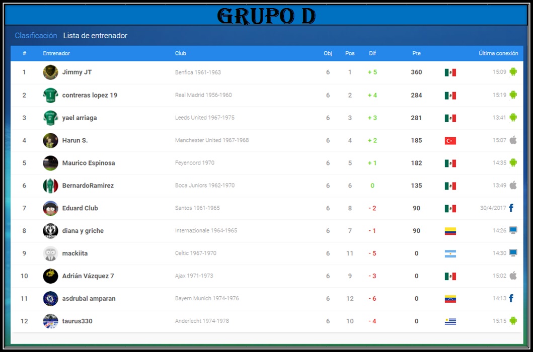This screenshot has width=533, height=352.
Task: Open Jimmy JT's avatar picture
Action: tap(50, 72)
